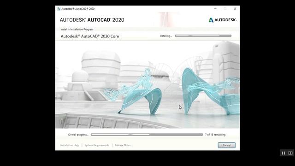Image resolution: width=295 pixels, height=166 pixels.
Task: Minimize the AutoCAD 2020 installer window
Action: [215, 9]
